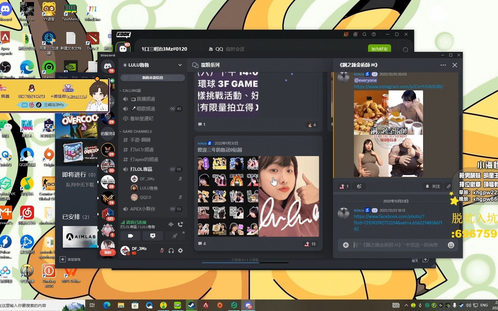The height and width of the screenshot is (311, 498).
Task: Open File Explorer from the taskbar
Action: click(121, 305)
